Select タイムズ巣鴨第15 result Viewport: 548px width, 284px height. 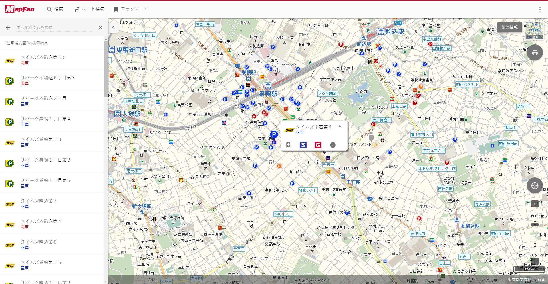(52, 265)
